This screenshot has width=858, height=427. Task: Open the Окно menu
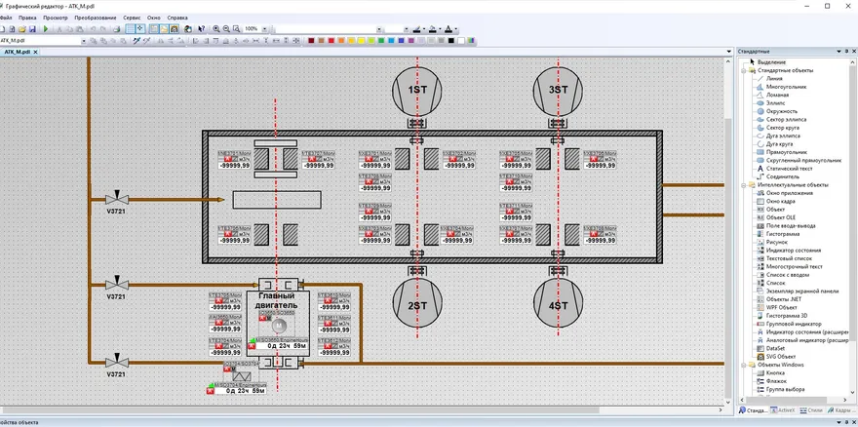click(154, 18)
